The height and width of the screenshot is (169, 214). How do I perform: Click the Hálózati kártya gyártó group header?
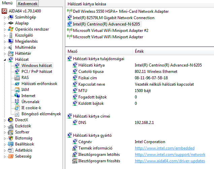[92, 135]
